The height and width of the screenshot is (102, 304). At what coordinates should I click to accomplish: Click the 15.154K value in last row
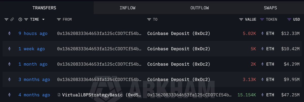click(246, 95)
